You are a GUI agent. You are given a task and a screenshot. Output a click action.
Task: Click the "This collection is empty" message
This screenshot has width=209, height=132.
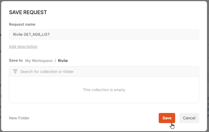pyautogui.click(x=104, y=90)
